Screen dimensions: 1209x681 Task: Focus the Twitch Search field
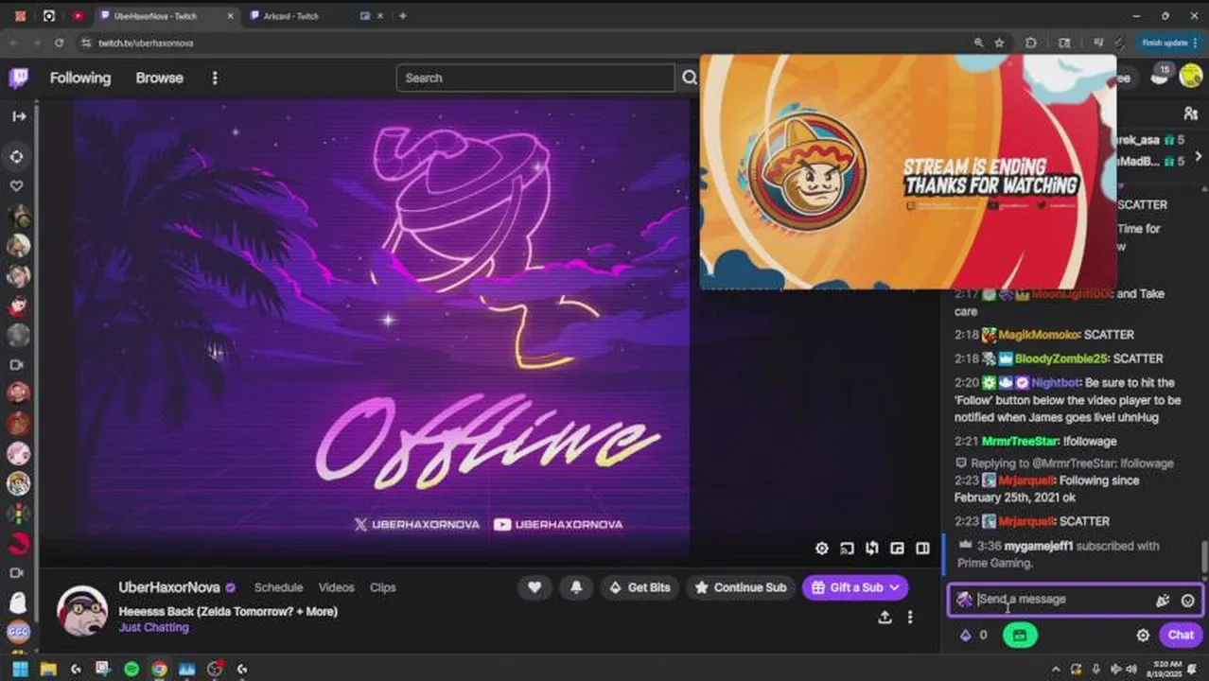(x=534, y=78)
